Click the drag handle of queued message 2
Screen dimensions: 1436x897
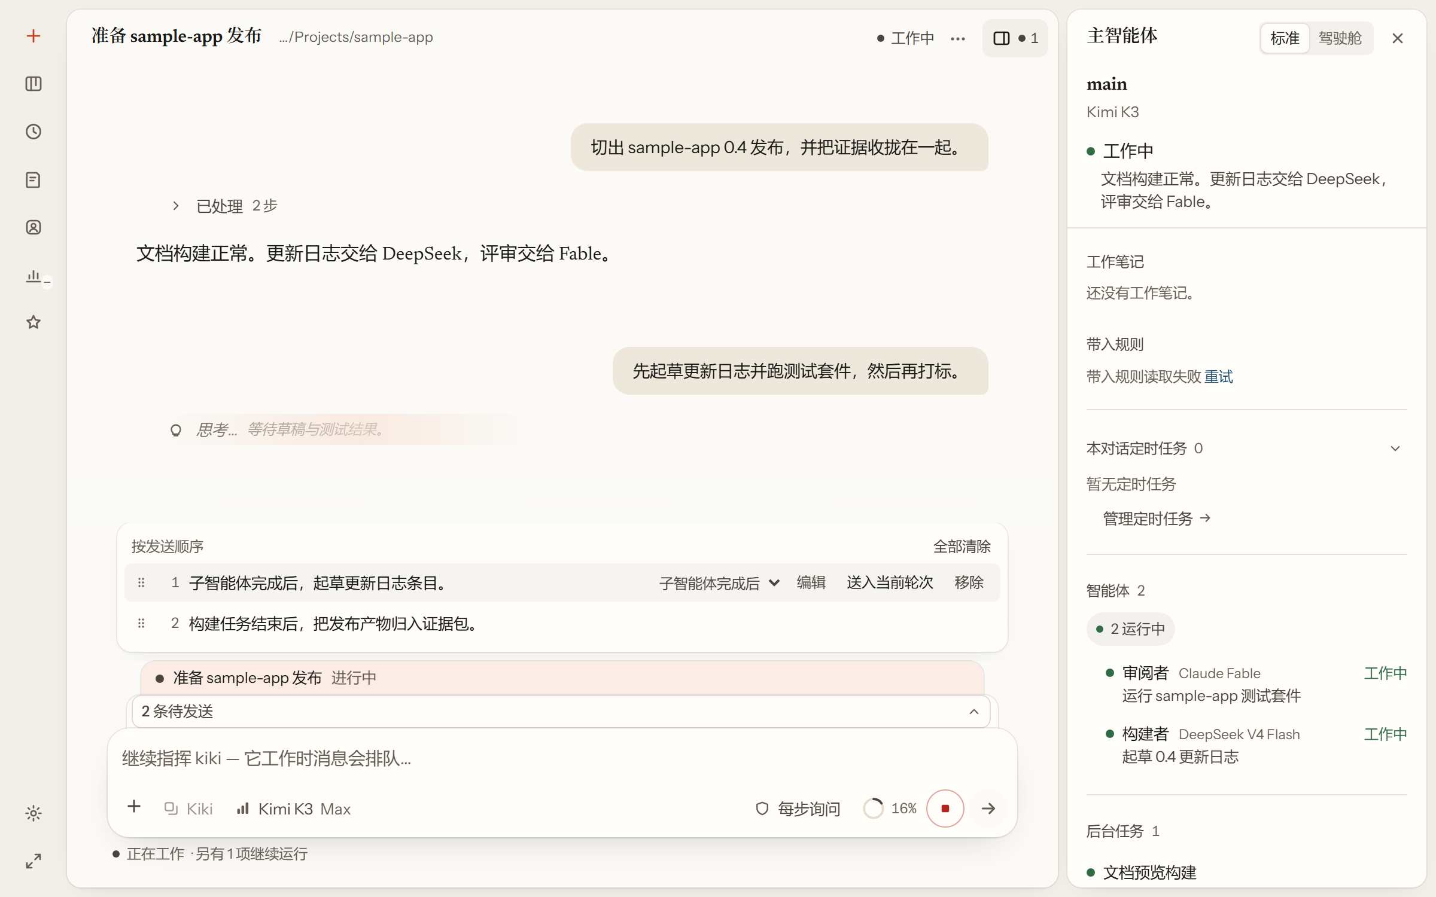pos(141,623)
